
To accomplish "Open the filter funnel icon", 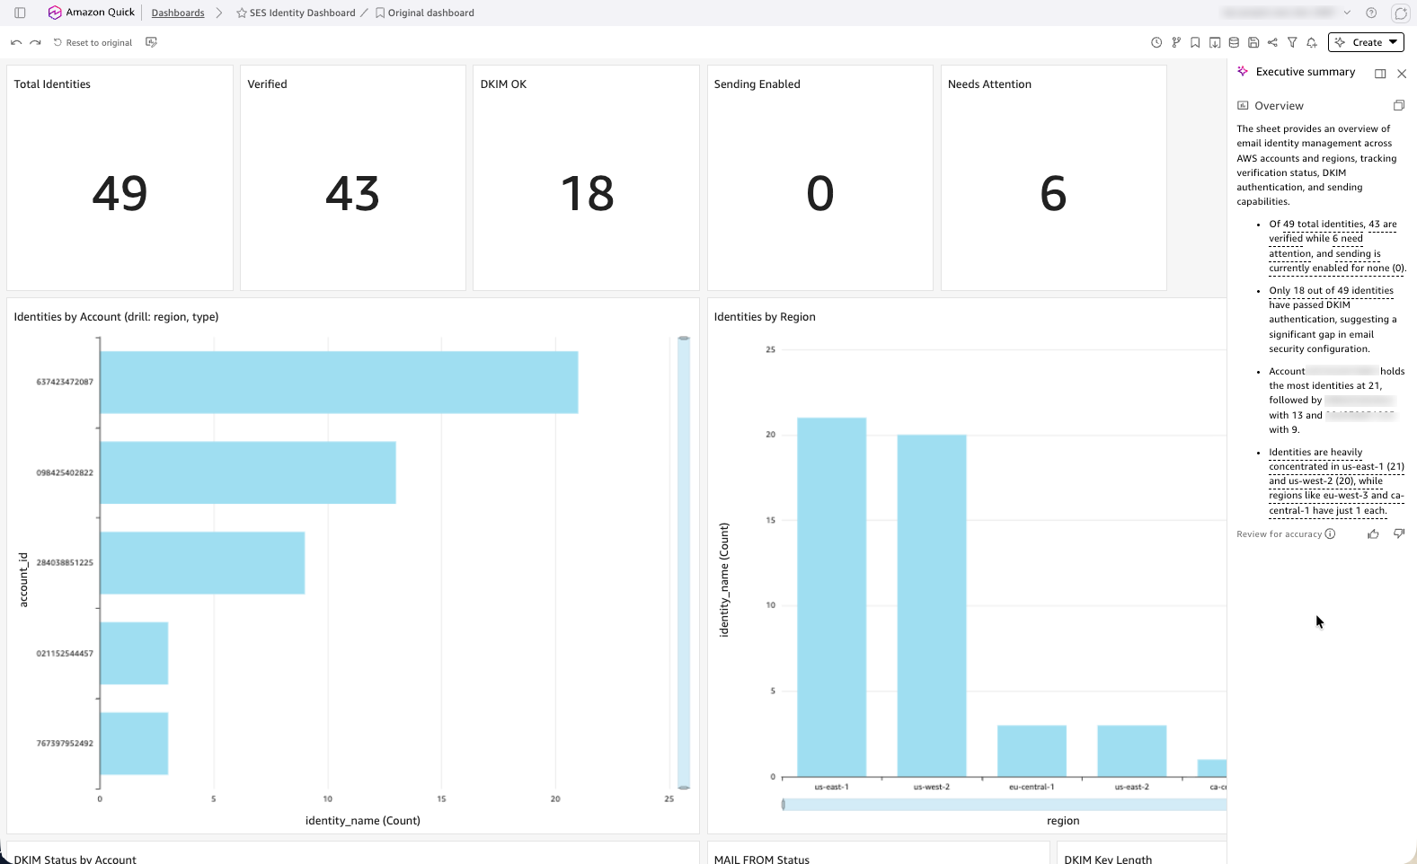I will point(1292,42).
